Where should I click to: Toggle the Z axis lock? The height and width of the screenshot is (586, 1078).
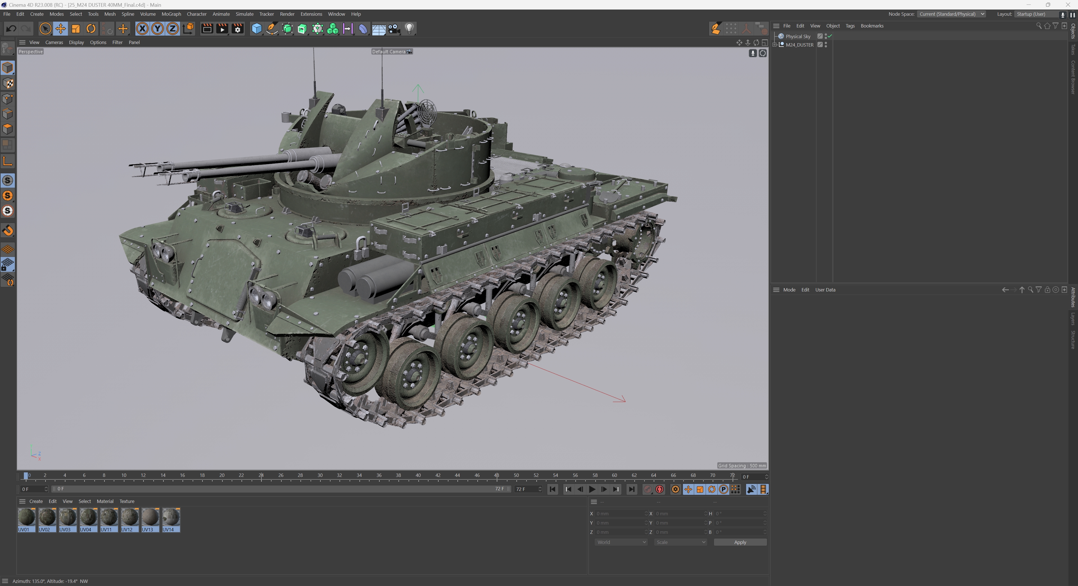(x=172, y=28)
